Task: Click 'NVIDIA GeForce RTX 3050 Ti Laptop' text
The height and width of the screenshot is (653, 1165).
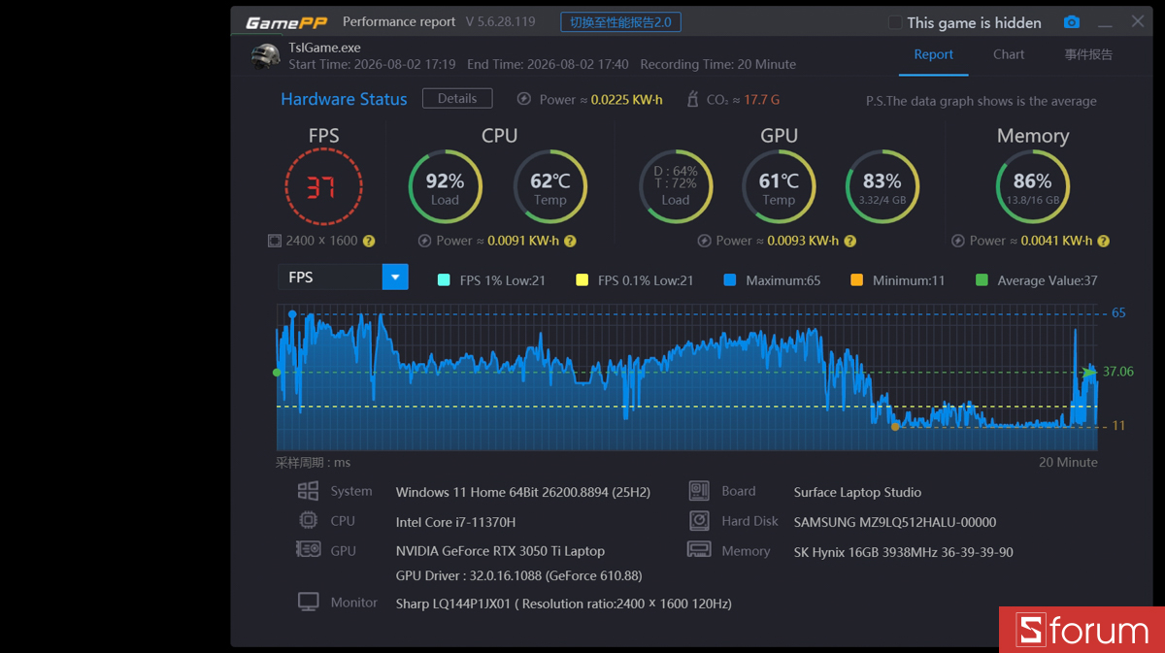Action: pyautogui.click(x=500, y=551)
